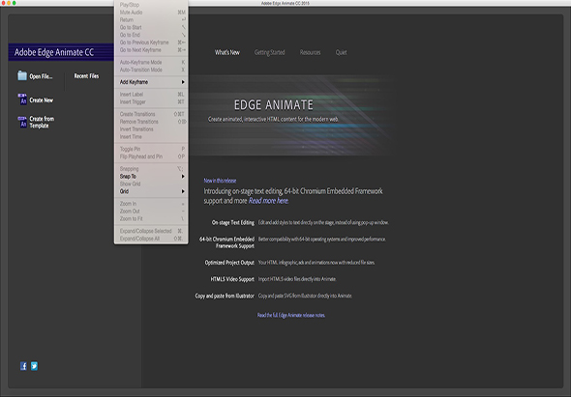Open the Facebook icon link

pos(23,366)
